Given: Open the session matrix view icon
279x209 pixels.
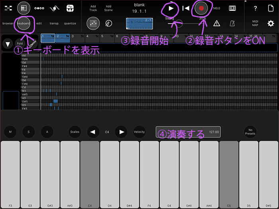Looking at the screenshot, I should [x=8, y=8].
